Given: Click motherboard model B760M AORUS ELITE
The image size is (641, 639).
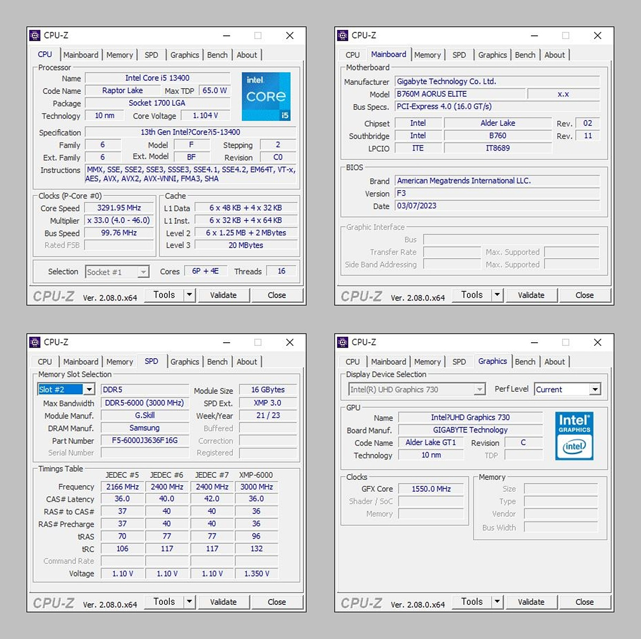Looking at the screenshot, I should (460, 94).
